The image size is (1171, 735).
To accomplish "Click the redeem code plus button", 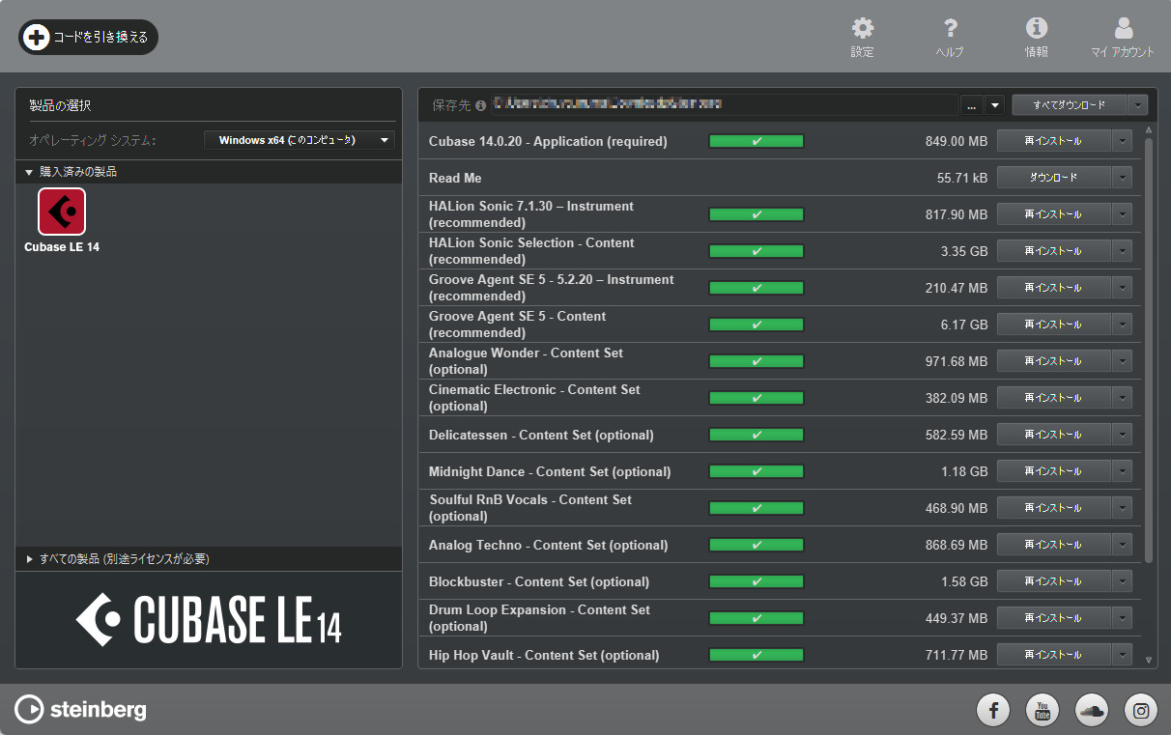I will [88, 38].
